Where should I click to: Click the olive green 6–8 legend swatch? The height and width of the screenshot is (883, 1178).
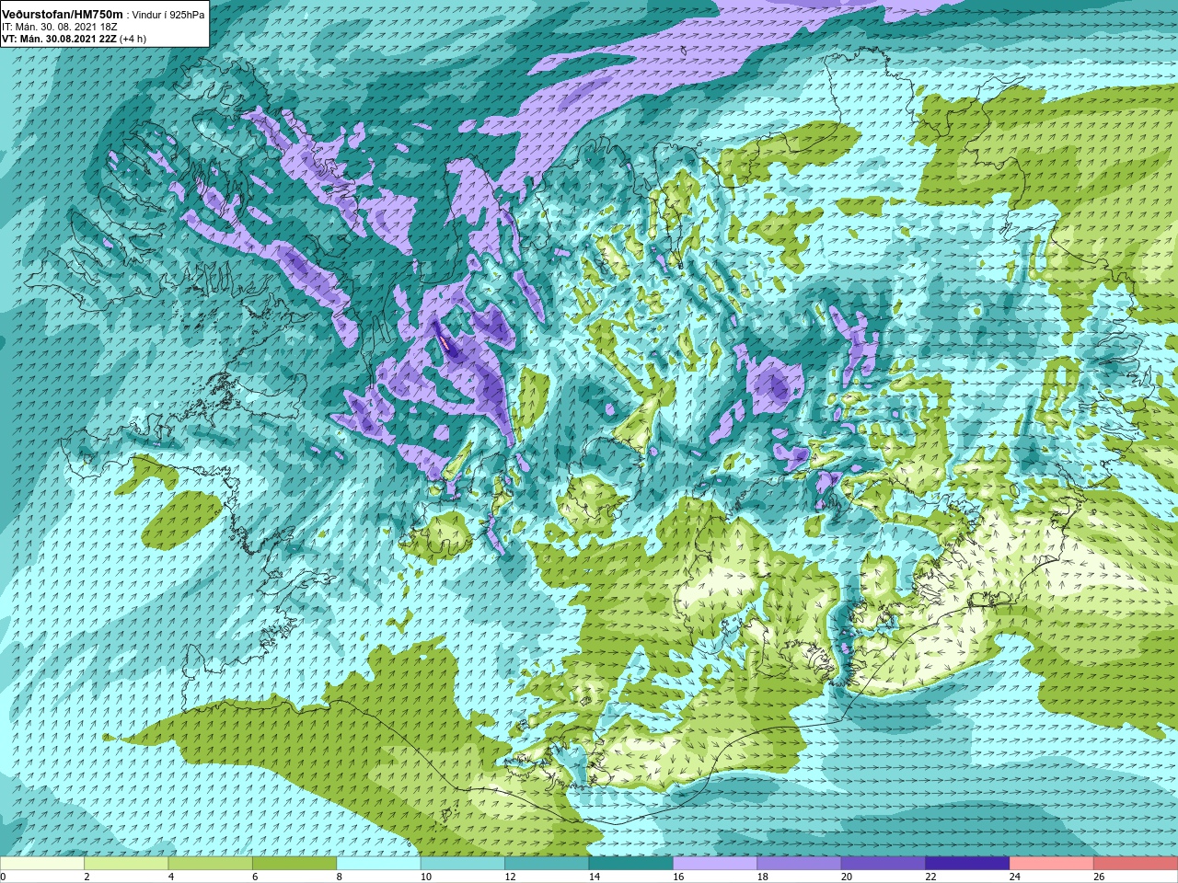[x=294, y=865]
